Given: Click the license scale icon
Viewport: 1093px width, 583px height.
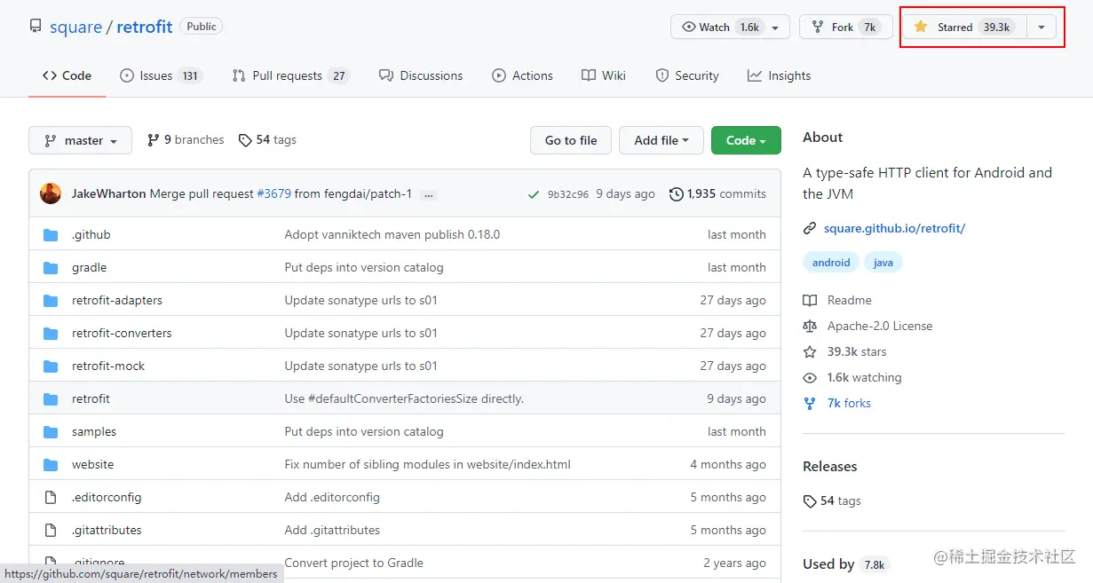Looking at the screenshot, I should click(x=810, y=326).
